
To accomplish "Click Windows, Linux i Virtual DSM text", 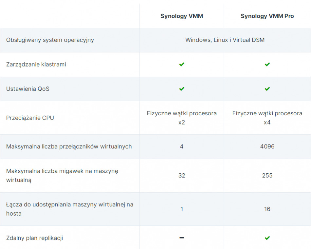I will (x=225, y=40).
